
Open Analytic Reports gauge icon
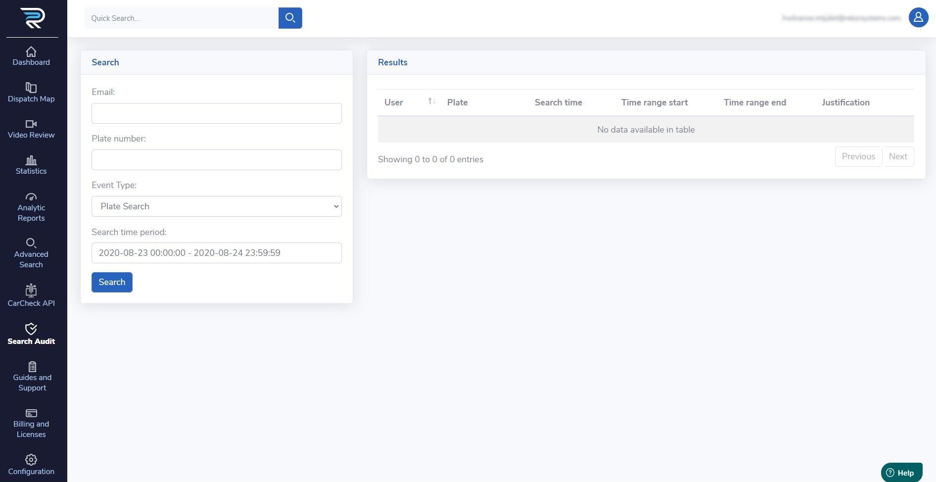tap(31, 197)
